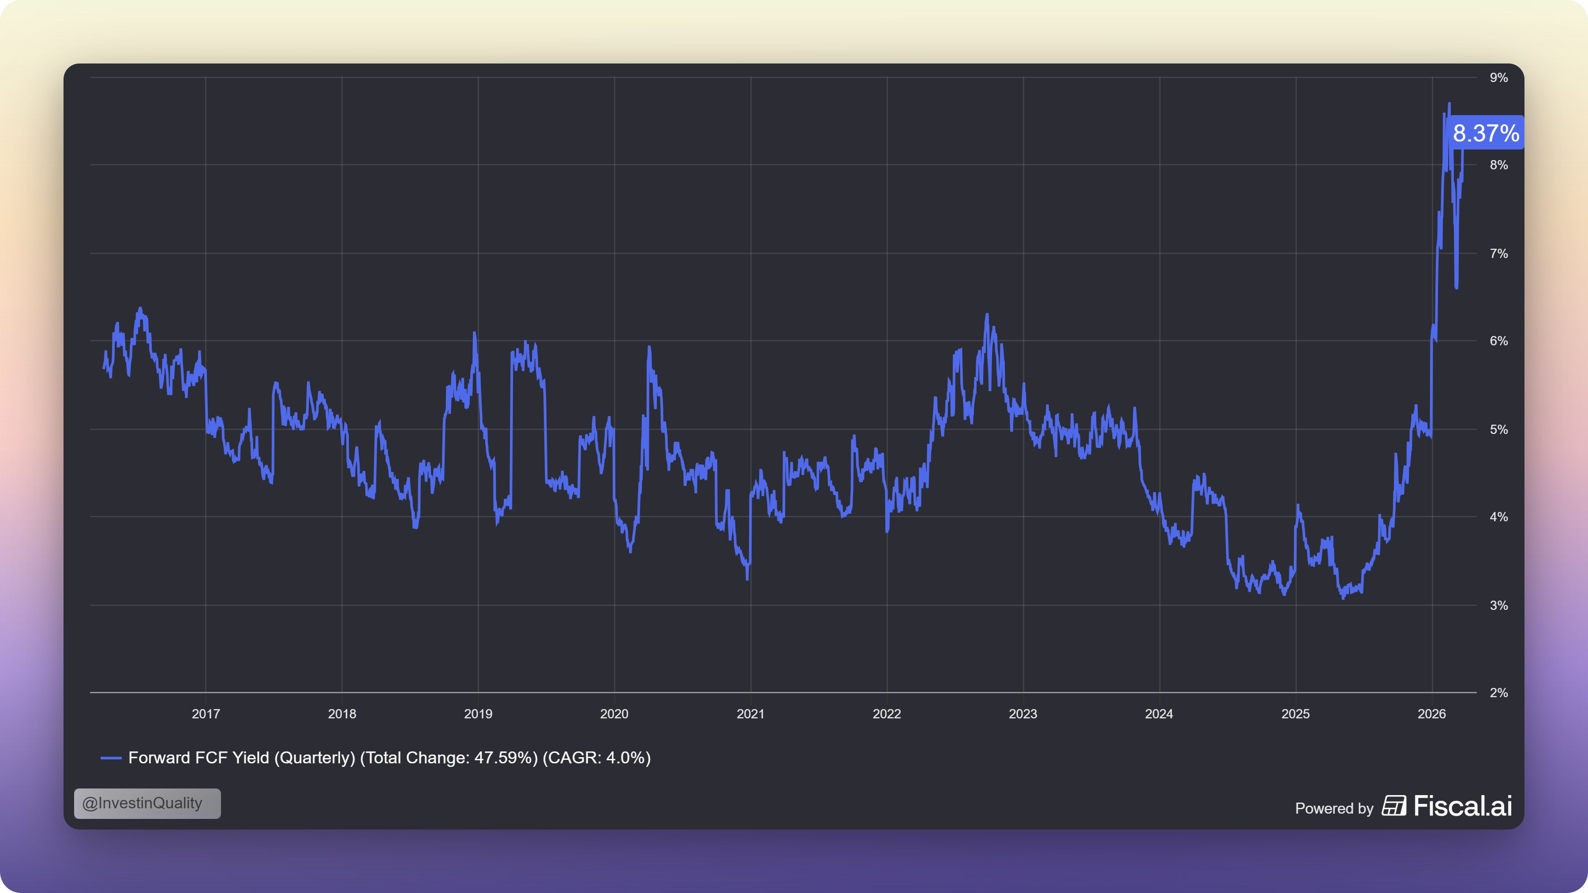Click the 2017 x-axis label
This screenshot has height=893, width=1588.
[205, 714]
